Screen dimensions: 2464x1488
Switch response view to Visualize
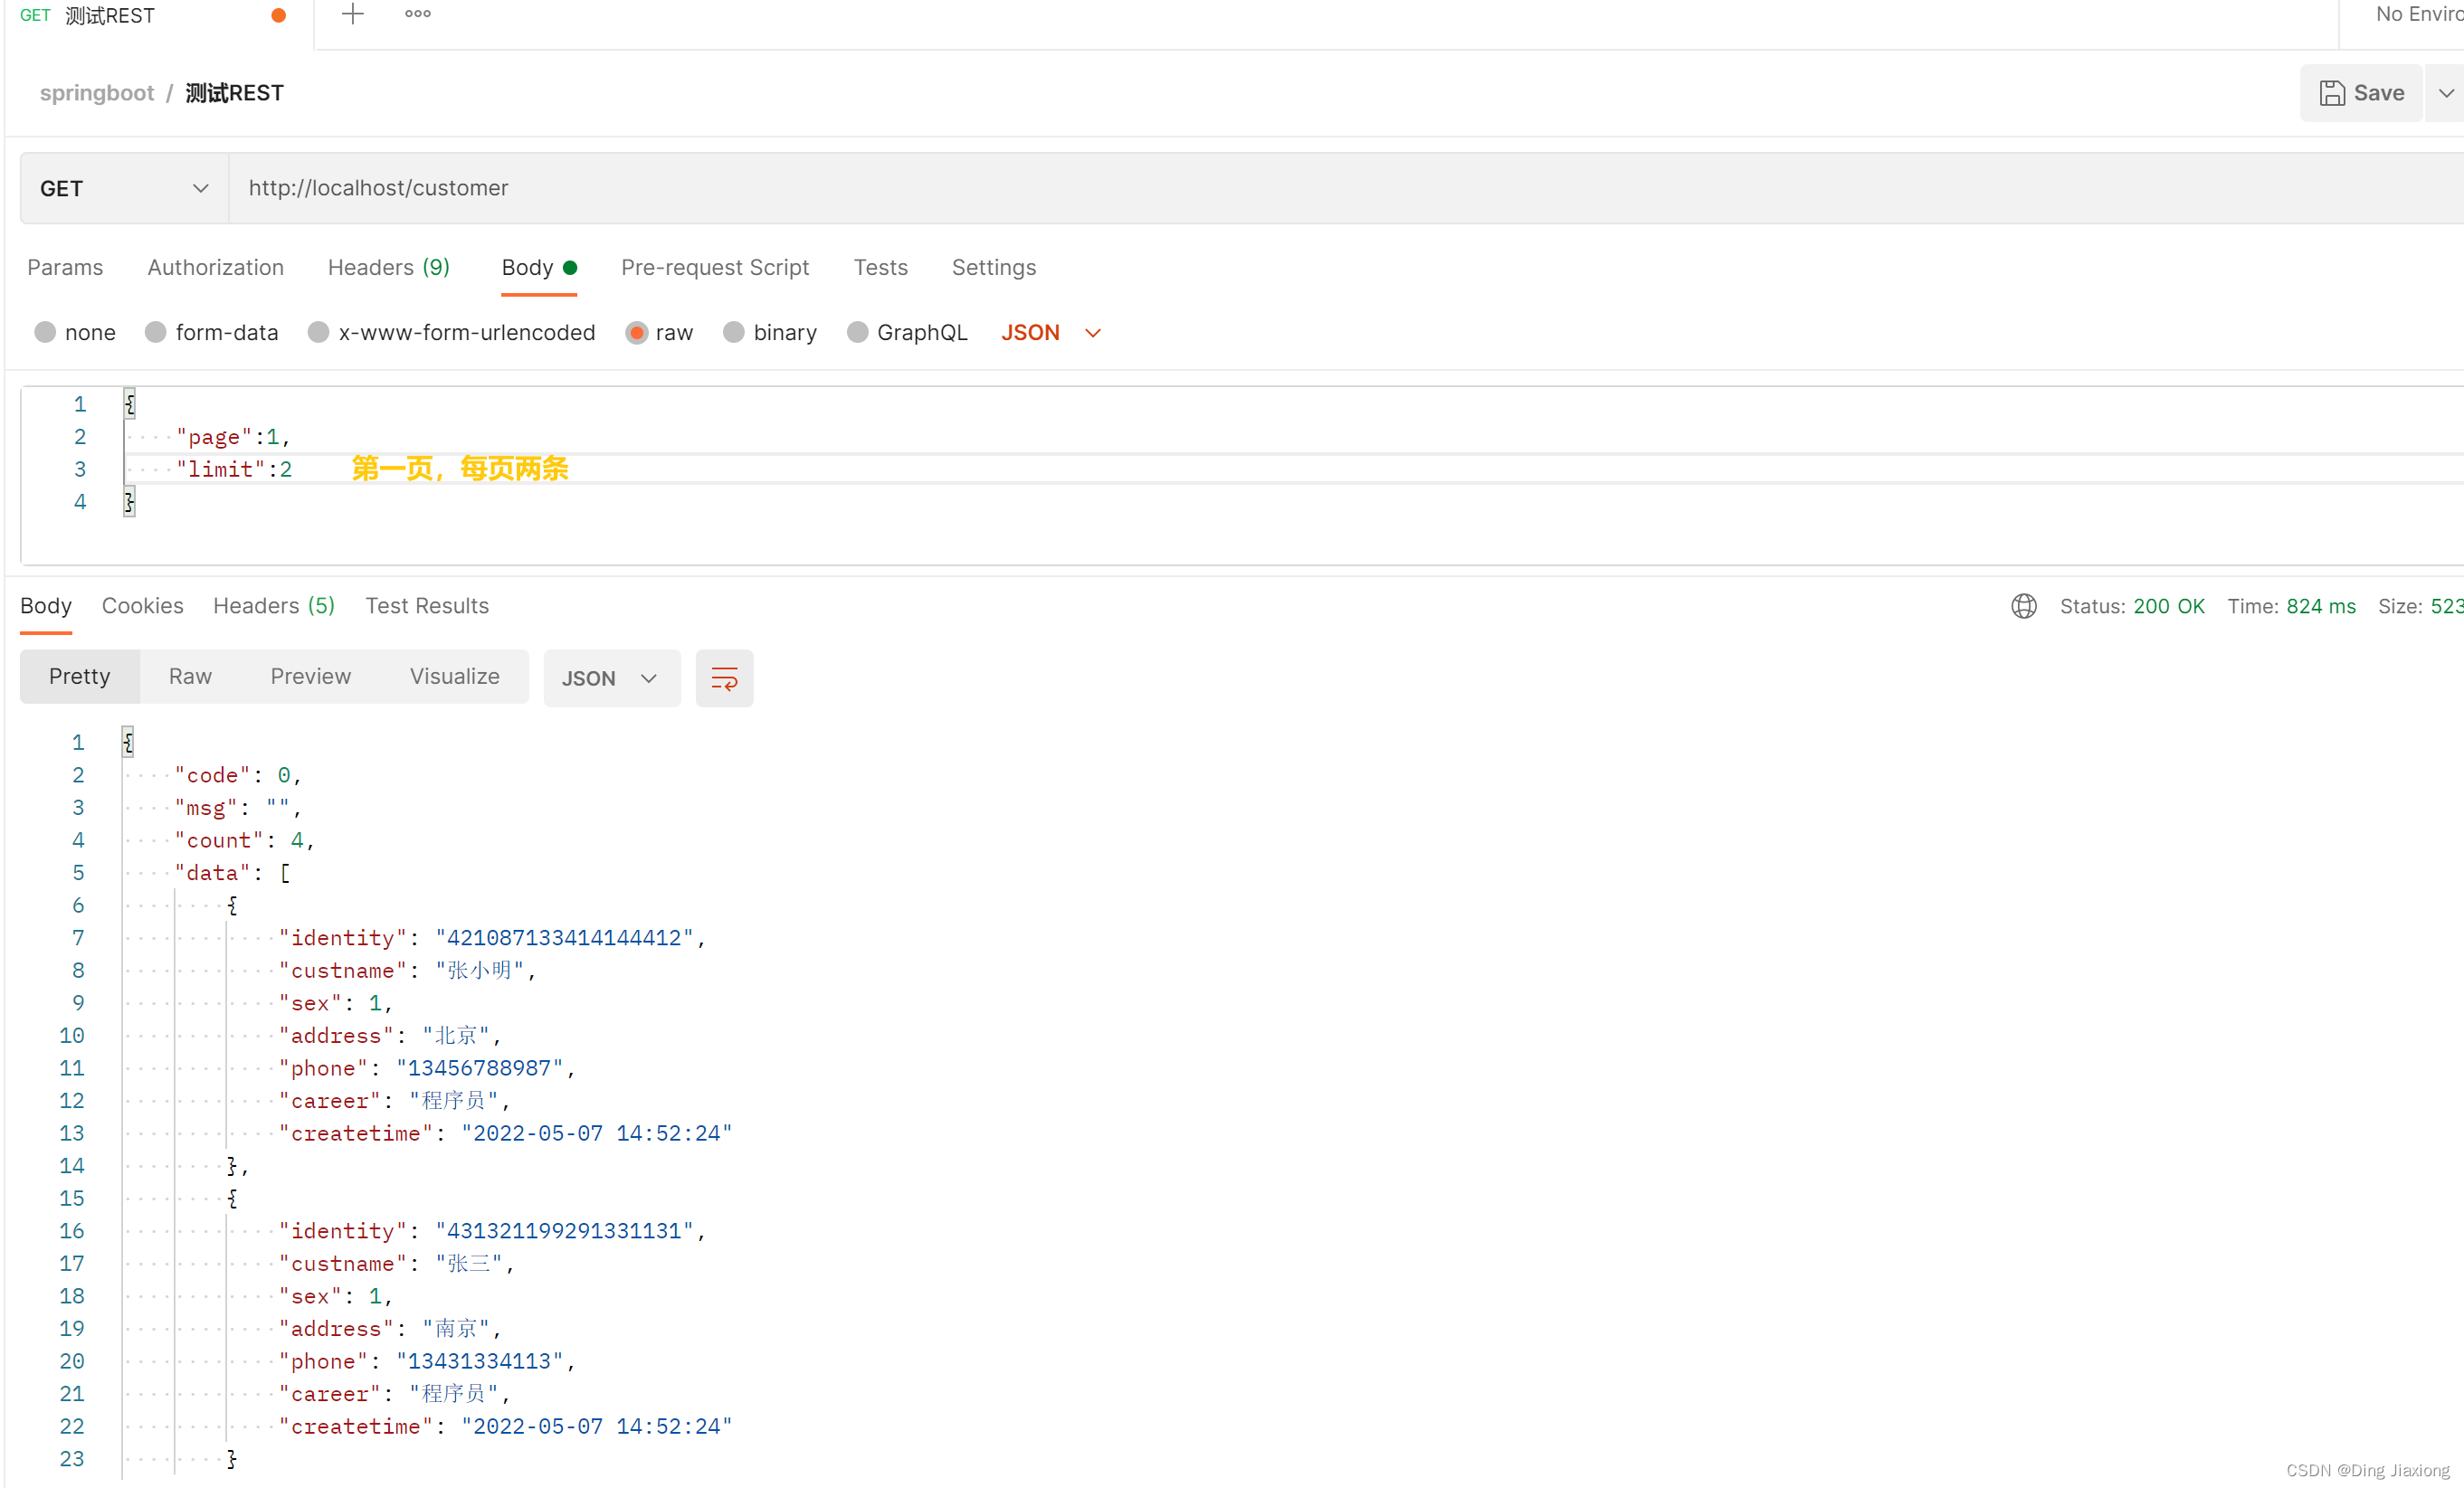pyautogui.click(x=454, y=677)
